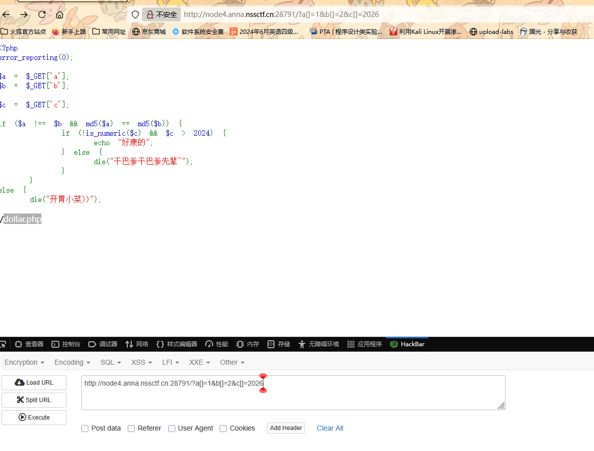Screen dimensions: 594x451
Task: Click the browser reload button
Action: (42, 14)
